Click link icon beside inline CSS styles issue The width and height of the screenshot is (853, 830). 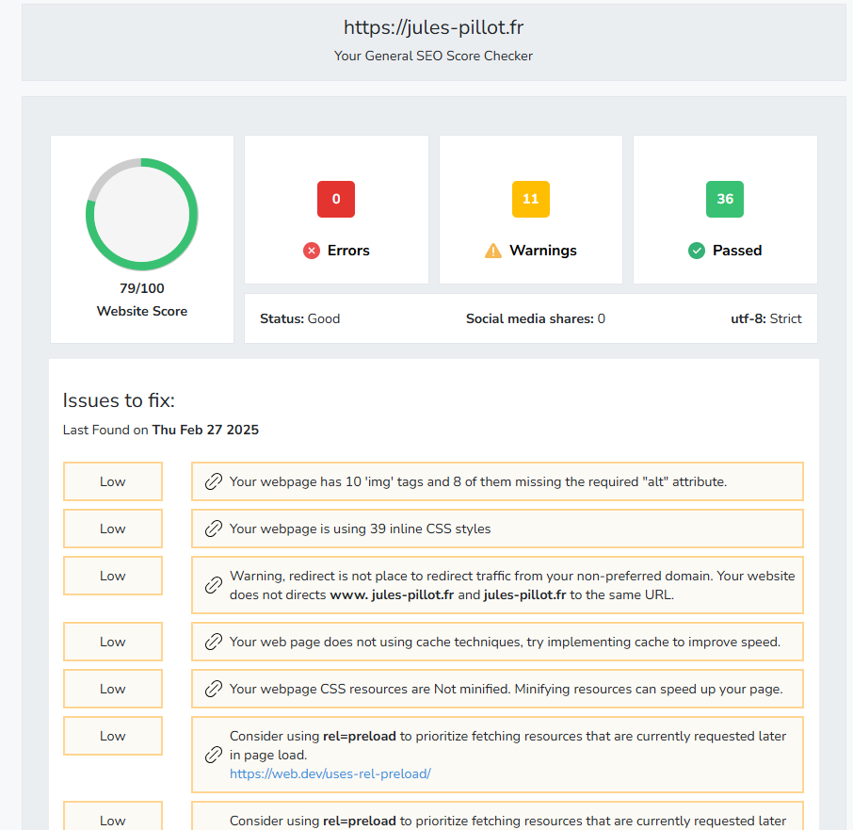tap(214, 529)
